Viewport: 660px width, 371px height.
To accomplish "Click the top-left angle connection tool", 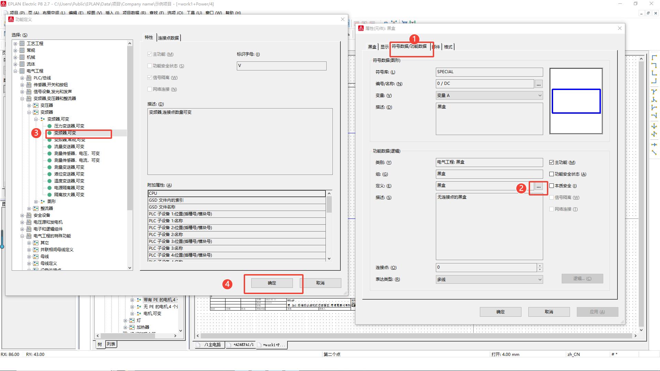I will (x=654, y=58).
